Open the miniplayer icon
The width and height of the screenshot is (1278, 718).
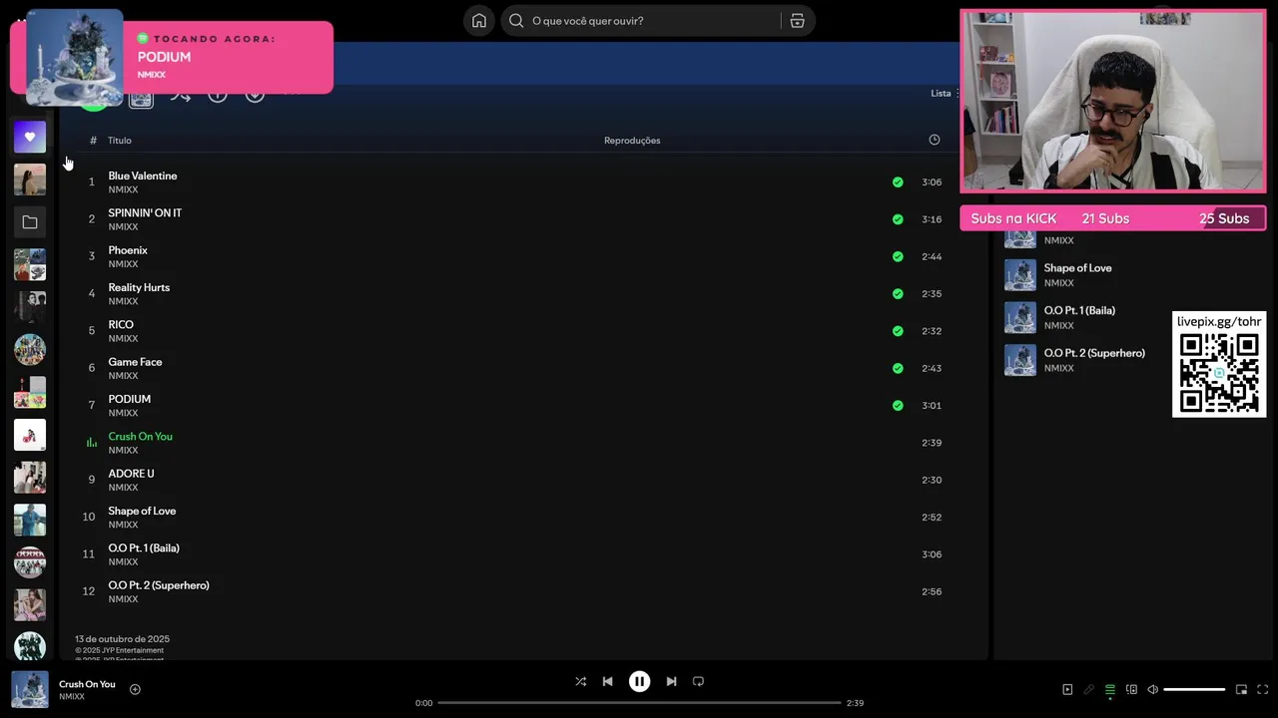(1241, 689)
